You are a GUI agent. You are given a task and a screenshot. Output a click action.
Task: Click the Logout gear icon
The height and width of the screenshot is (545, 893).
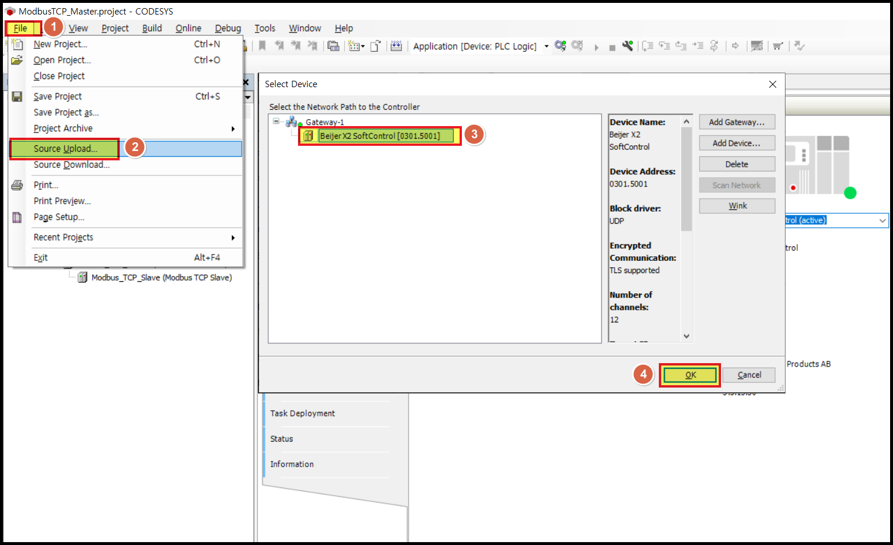577,46
